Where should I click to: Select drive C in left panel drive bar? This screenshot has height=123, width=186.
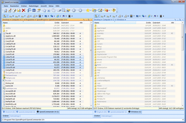tap(5, 16)
